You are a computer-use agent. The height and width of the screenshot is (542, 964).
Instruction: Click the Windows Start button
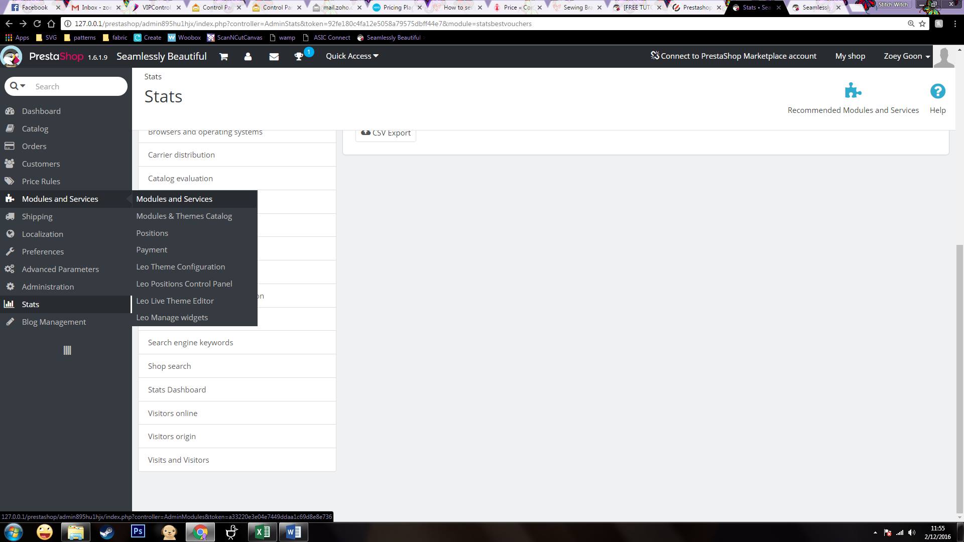click(x=14, y=531)
